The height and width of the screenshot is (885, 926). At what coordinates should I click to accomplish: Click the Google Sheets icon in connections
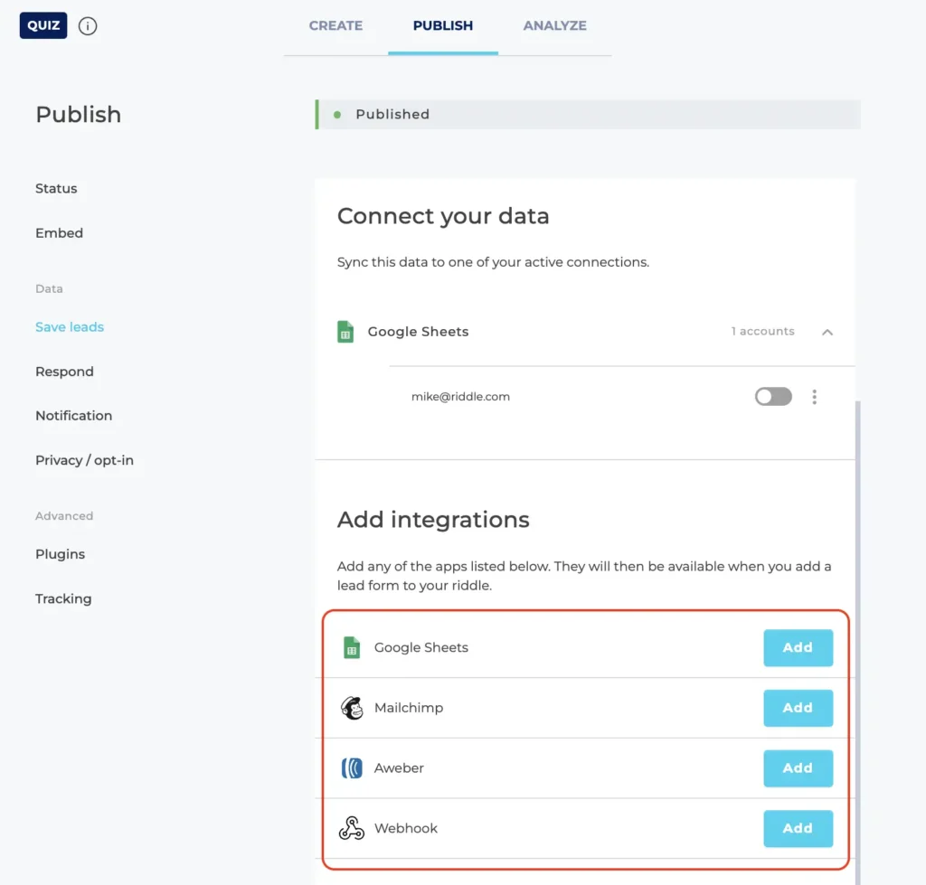pos(345,331)
